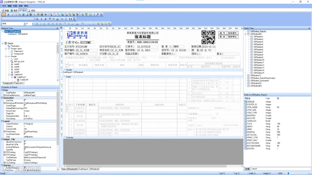
Task: Click the bring to front icon
Action: [98, 23]
